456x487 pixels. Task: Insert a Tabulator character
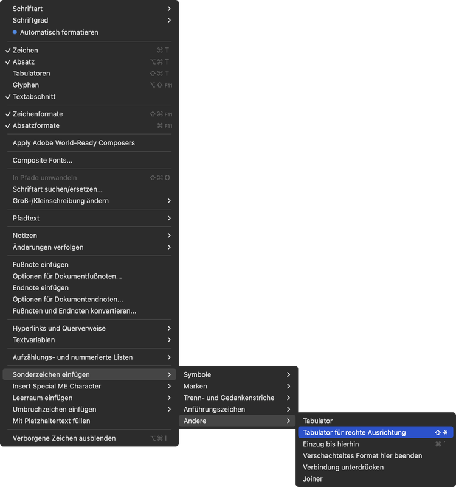[x=376, y=421]
